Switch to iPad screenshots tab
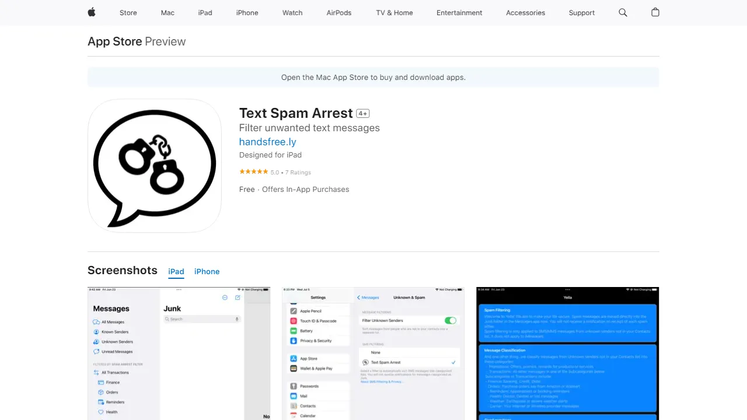The width and height of the screenshot is (747, 420). pos(176,271)
